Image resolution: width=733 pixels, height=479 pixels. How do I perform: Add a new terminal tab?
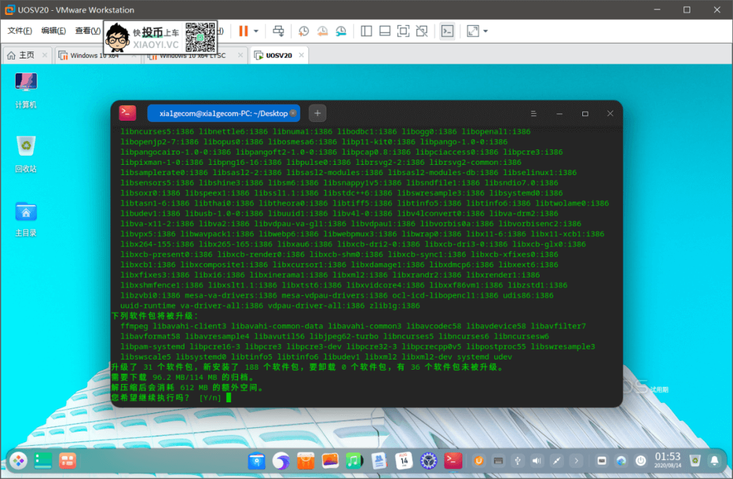(x=318, y=113)
